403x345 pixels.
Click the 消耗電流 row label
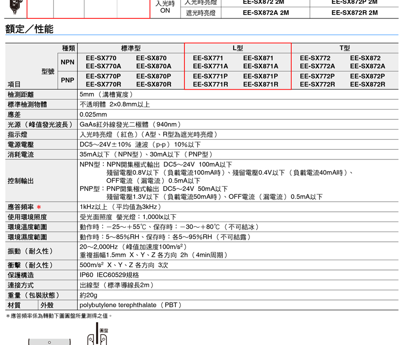21,155
